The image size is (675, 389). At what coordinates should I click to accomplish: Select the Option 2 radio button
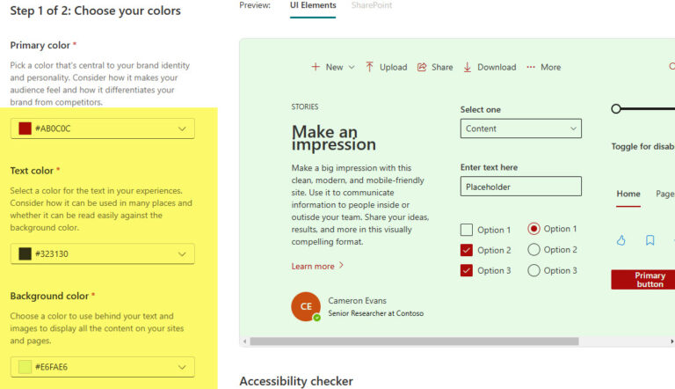click(x=533, y=249)
